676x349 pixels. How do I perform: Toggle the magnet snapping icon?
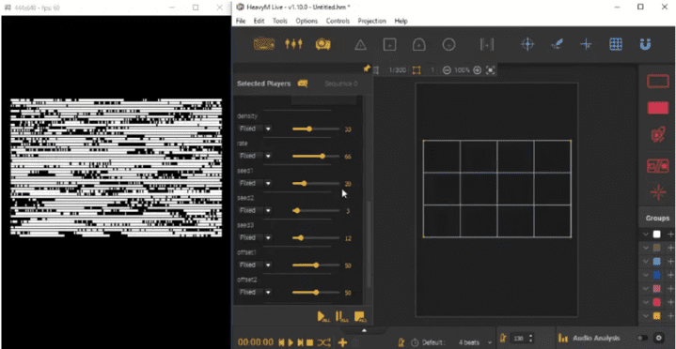(x=645, y=44)
